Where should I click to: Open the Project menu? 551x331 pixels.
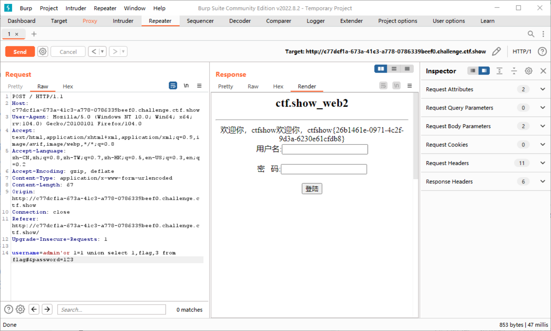click(49, 8)
